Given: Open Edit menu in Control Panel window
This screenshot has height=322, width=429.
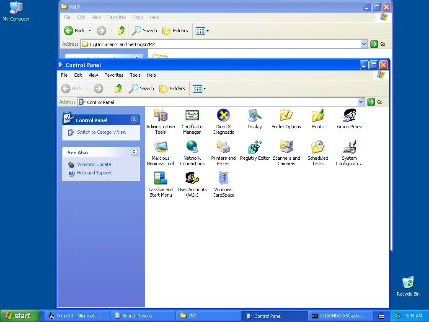Looking at the screenshot, I should coord(78,75).
